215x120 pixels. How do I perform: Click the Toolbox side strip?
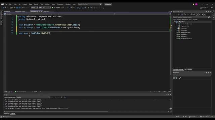(2, 23)
